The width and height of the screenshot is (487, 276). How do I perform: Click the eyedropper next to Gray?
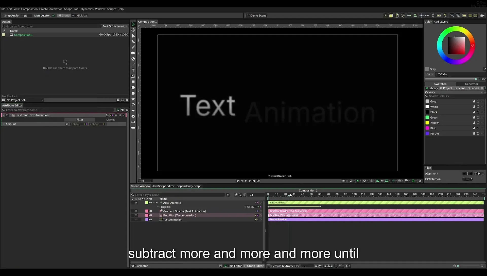point(484,69)
